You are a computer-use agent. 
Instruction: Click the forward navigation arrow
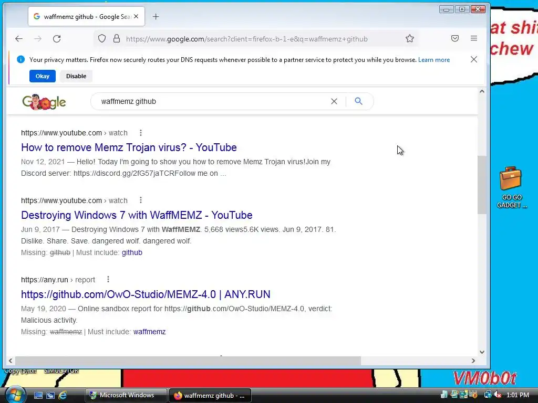click(x=38, y=39)
